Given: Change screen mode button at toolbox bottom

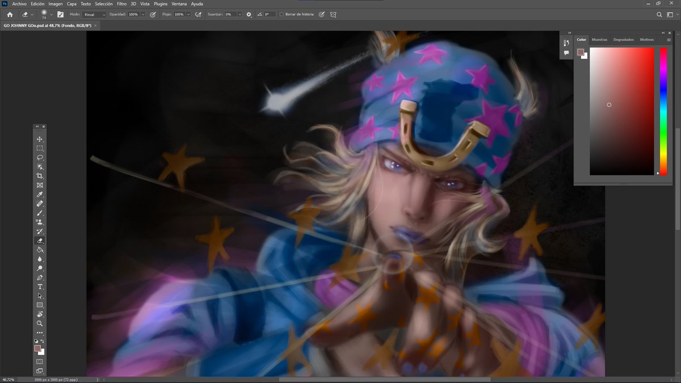Looking at the screenshot, I should pyautogui.click(x=40, y=371).
